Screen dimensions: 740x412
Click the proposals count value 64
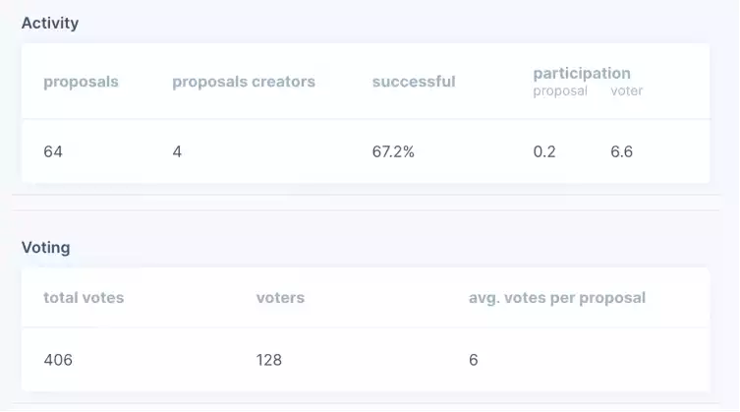53,151
